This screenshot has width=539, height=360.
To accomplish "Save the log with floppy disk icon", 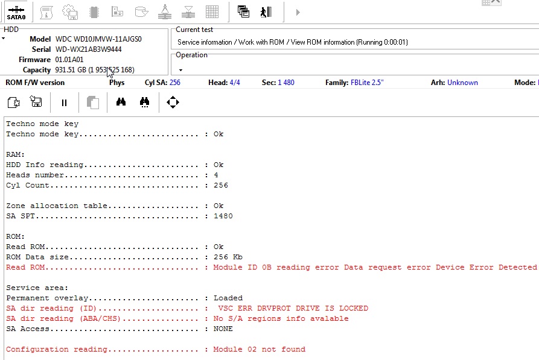I will (36, 102).
